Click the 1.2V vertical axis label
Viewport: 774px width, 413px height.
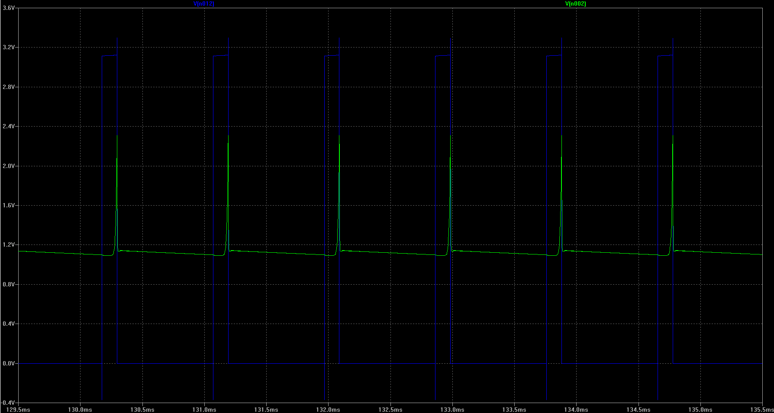click(9, 245)
